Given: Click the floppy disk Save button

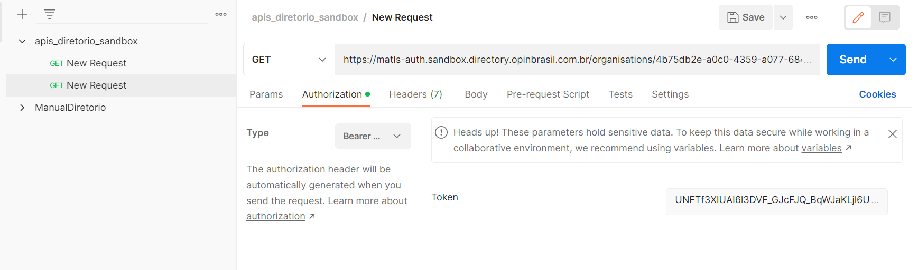Looking at the screenshot, I should tap(746, 17).
